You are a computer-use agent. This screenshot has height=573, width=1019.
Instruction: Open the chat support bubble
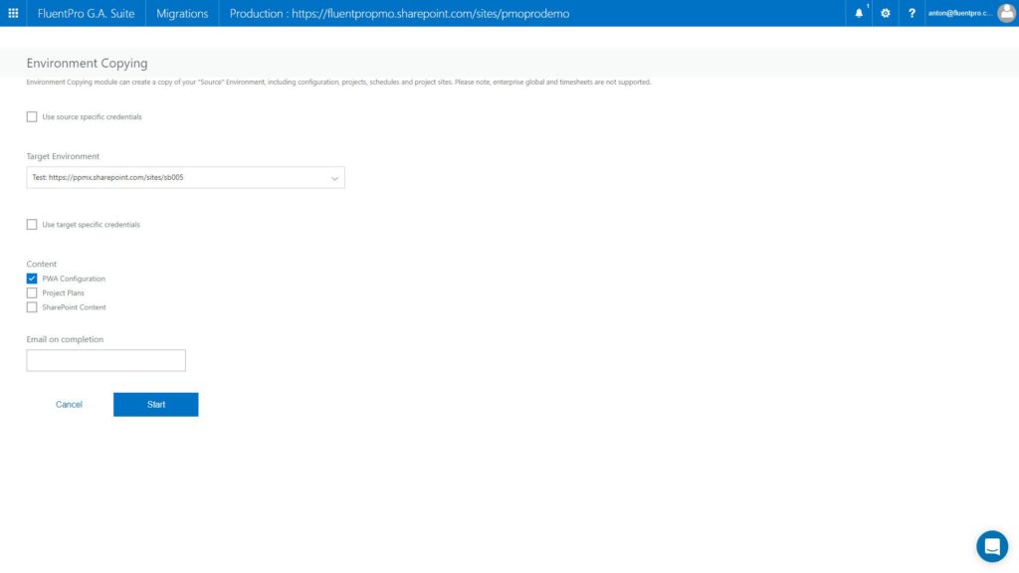coord(992,545)
